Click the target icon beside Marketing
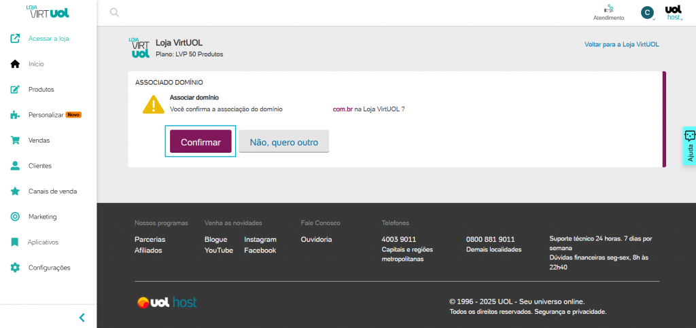Image resolution: width=696 pixels, height=328 pixels. [15, 217]
